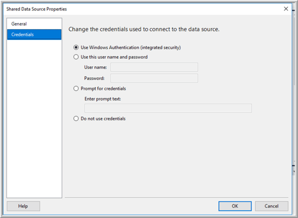Click the Enter prompt text field

point(168,108)
